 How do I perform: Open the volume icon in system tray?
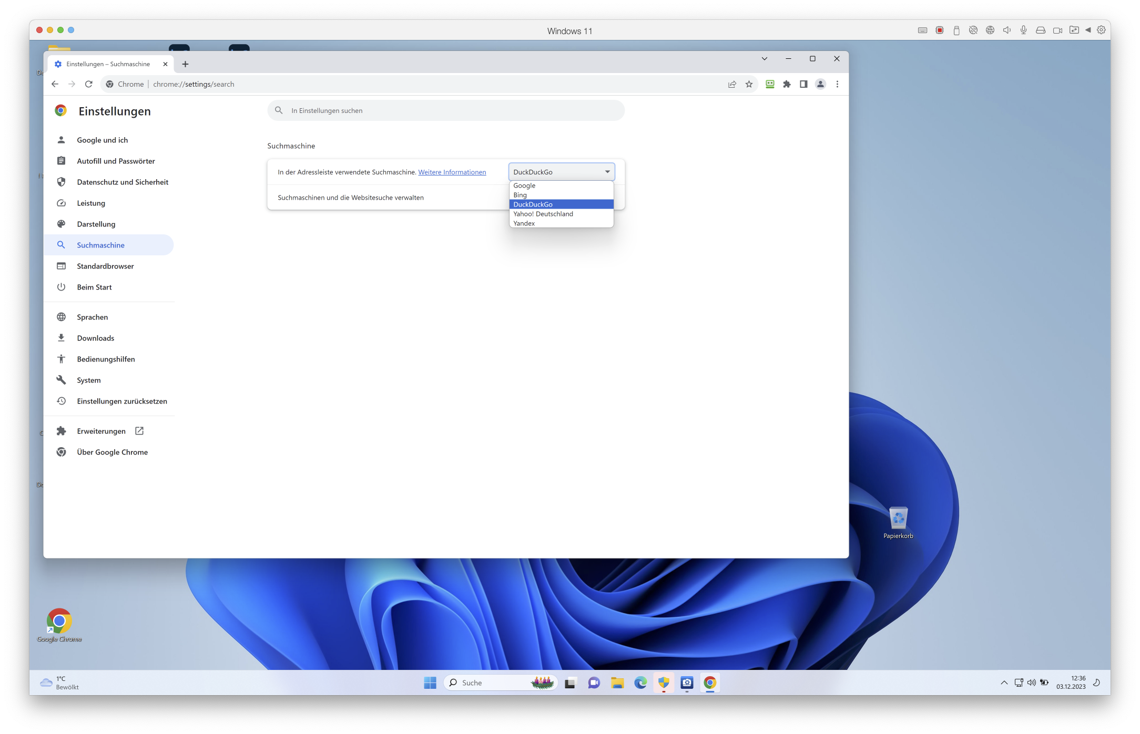click(1031, 683)
